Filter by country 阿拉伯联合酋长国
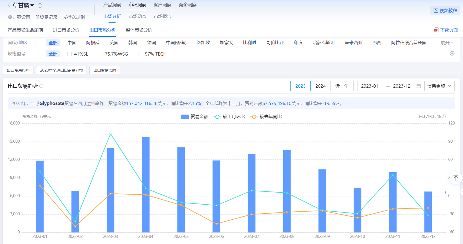The height and width of the screenshot is (244, 463). [409, 43]
